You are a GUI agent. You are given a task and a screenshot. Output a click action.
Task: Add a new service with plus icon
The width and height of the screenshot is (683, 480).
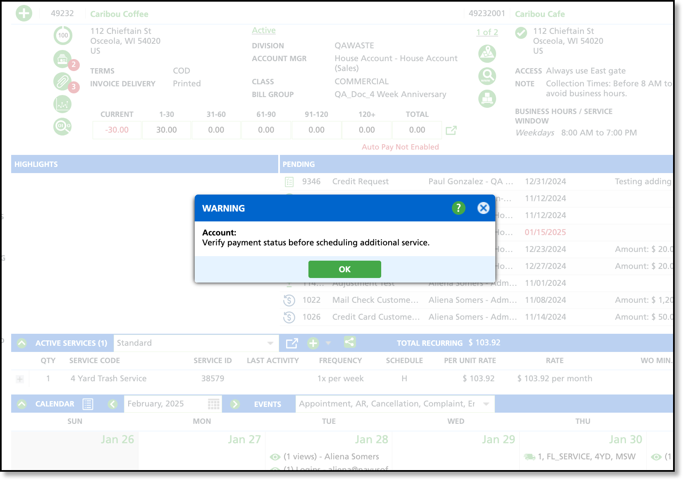pos(313,343)
